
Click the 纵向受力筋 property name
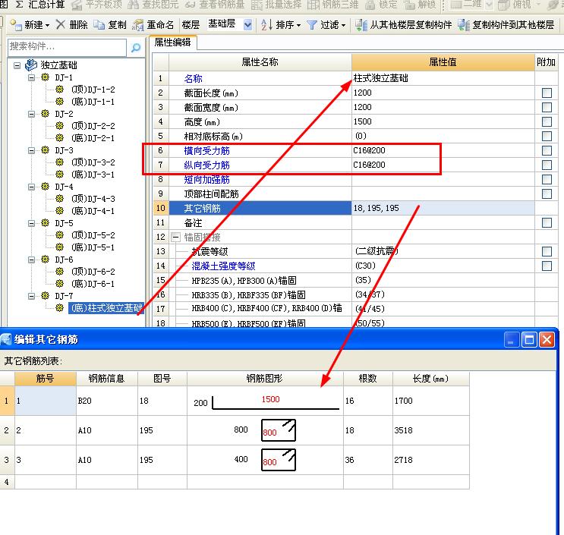[x=206, y=165]
